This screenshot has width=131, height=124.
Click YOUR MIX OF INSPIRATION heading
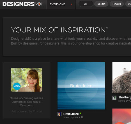tap(59, 30)
